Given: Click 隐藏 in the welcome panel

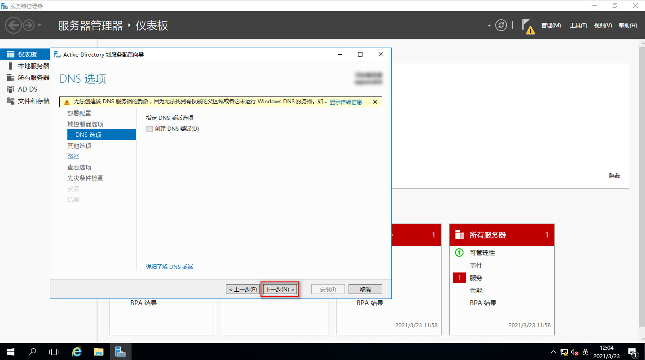Looking at the screenshot, I should pos(614,176).
